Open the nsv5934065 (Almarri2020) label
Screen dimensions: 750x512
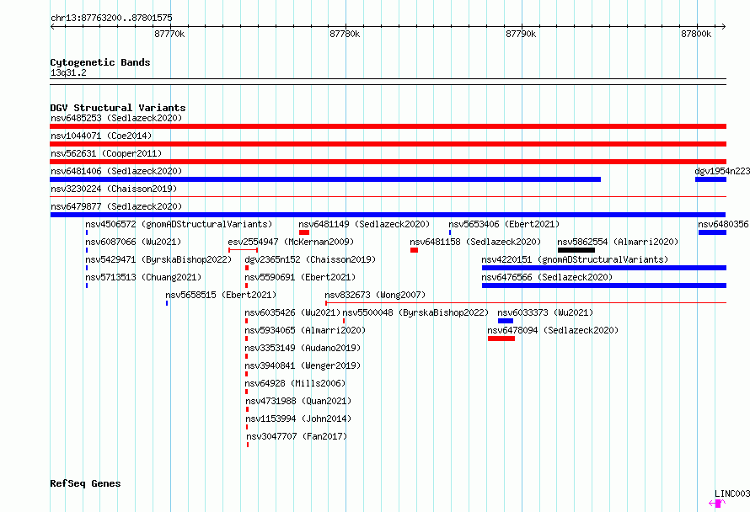(x=305, y=330)
